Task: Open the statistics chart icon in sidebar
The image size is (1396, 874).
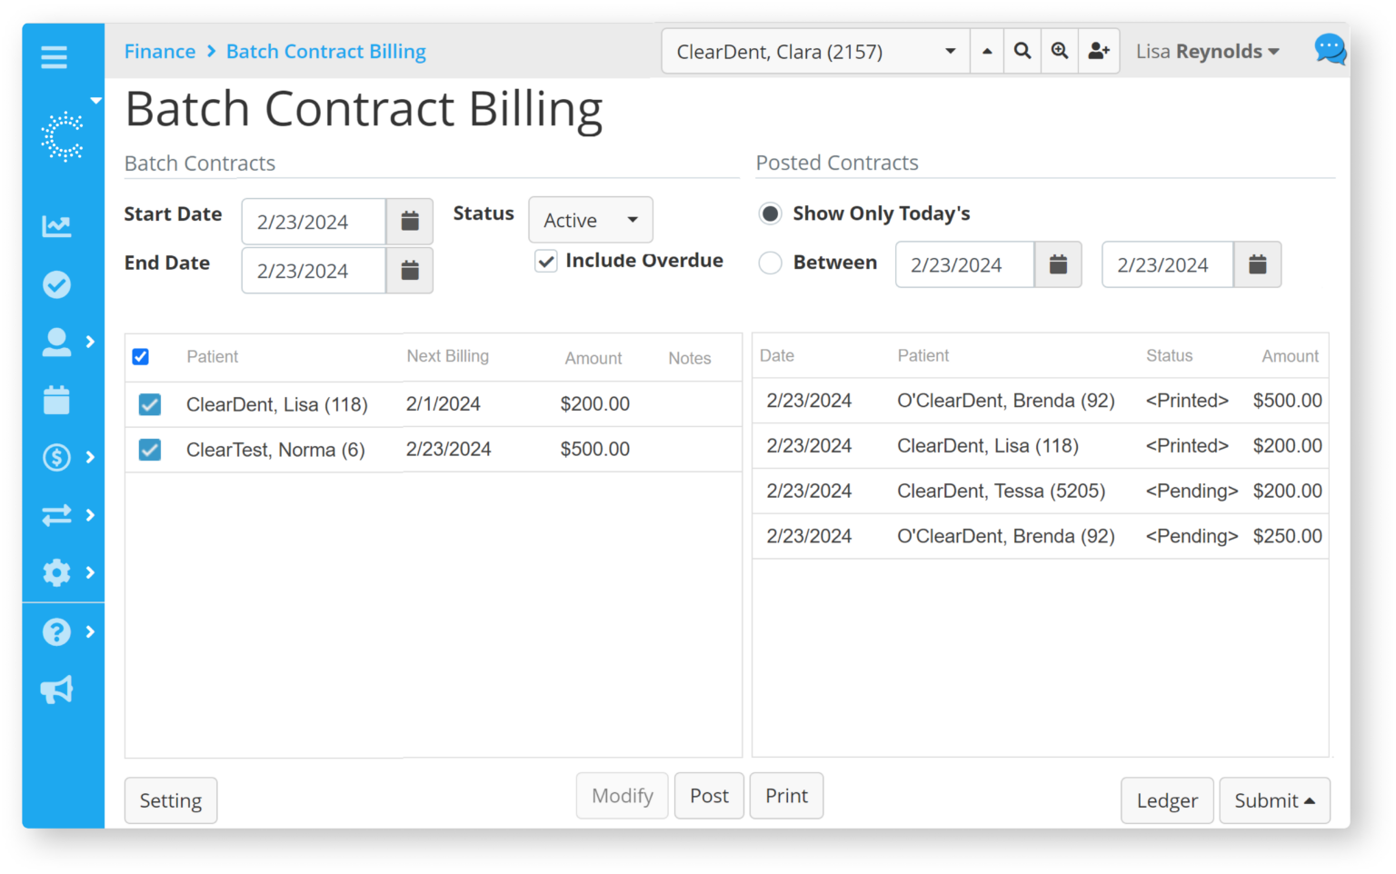Action: [55, 226]
